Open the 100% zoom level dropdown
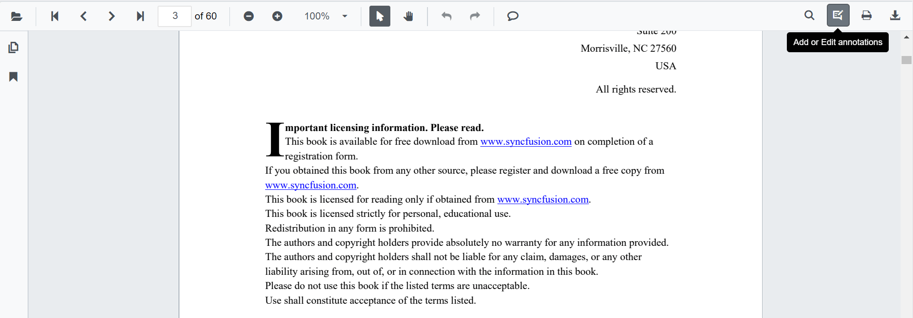 pyautogui.click(x=345, y=16)
